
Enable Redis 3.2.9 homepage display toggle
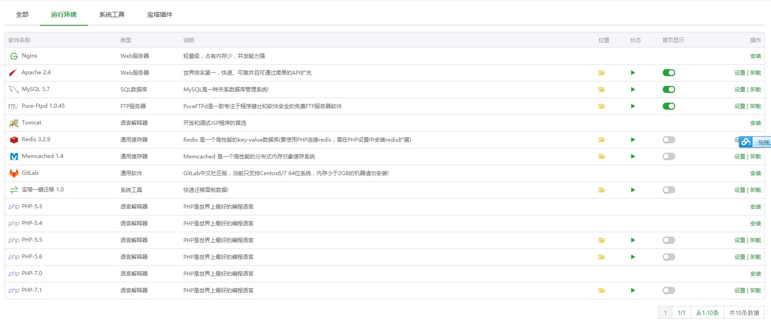(x=669, y=140)
